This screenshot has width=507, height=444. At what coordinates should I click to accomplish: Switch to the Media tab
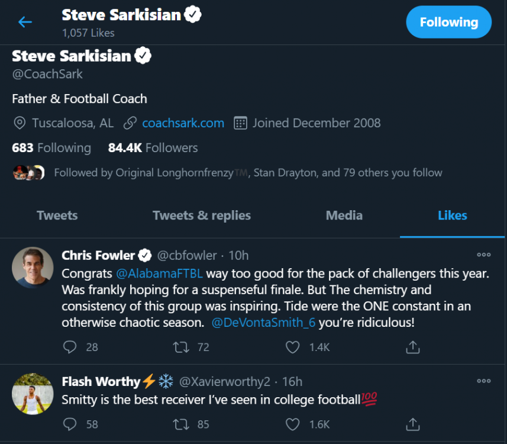point(344,215)
